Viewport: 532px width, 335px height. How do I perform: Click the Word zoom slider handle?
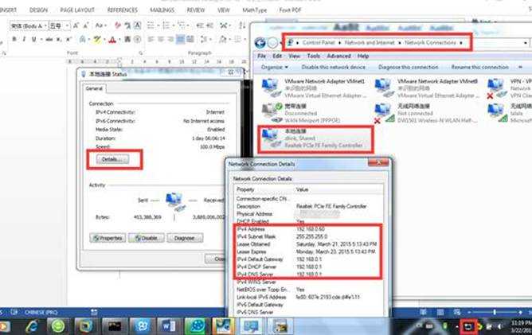(x=495, y=312)
